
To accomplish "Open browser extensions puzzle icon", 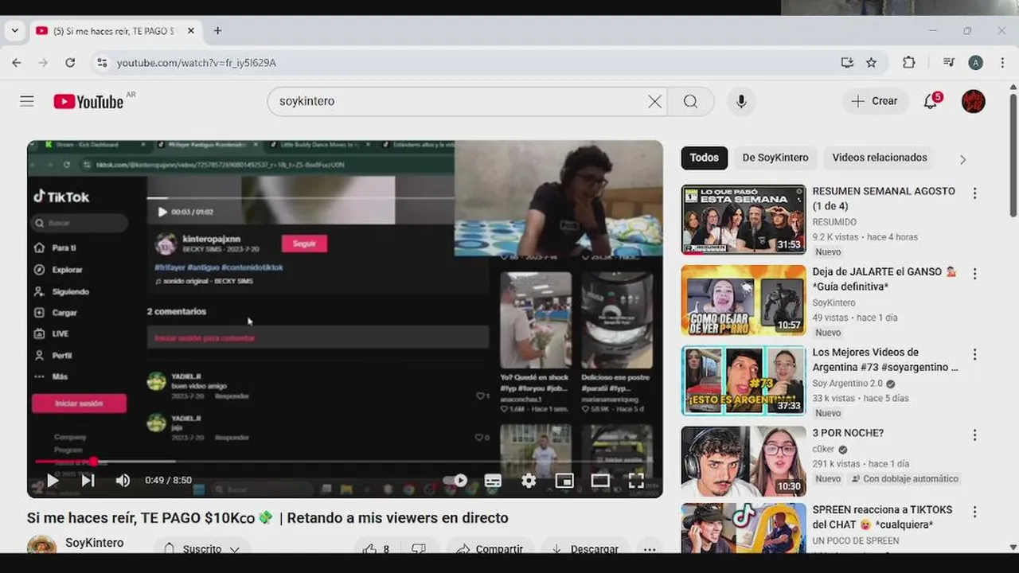I will coord(908,62).
